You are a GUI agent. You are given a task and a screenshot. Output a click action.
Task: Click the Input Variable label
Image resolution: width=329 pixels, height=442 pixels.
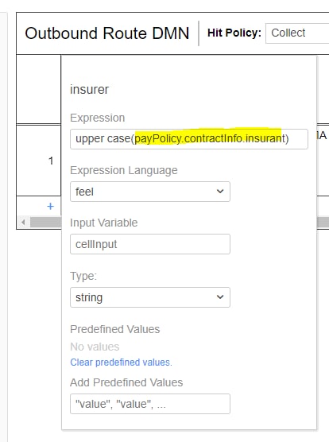[103, 223]
